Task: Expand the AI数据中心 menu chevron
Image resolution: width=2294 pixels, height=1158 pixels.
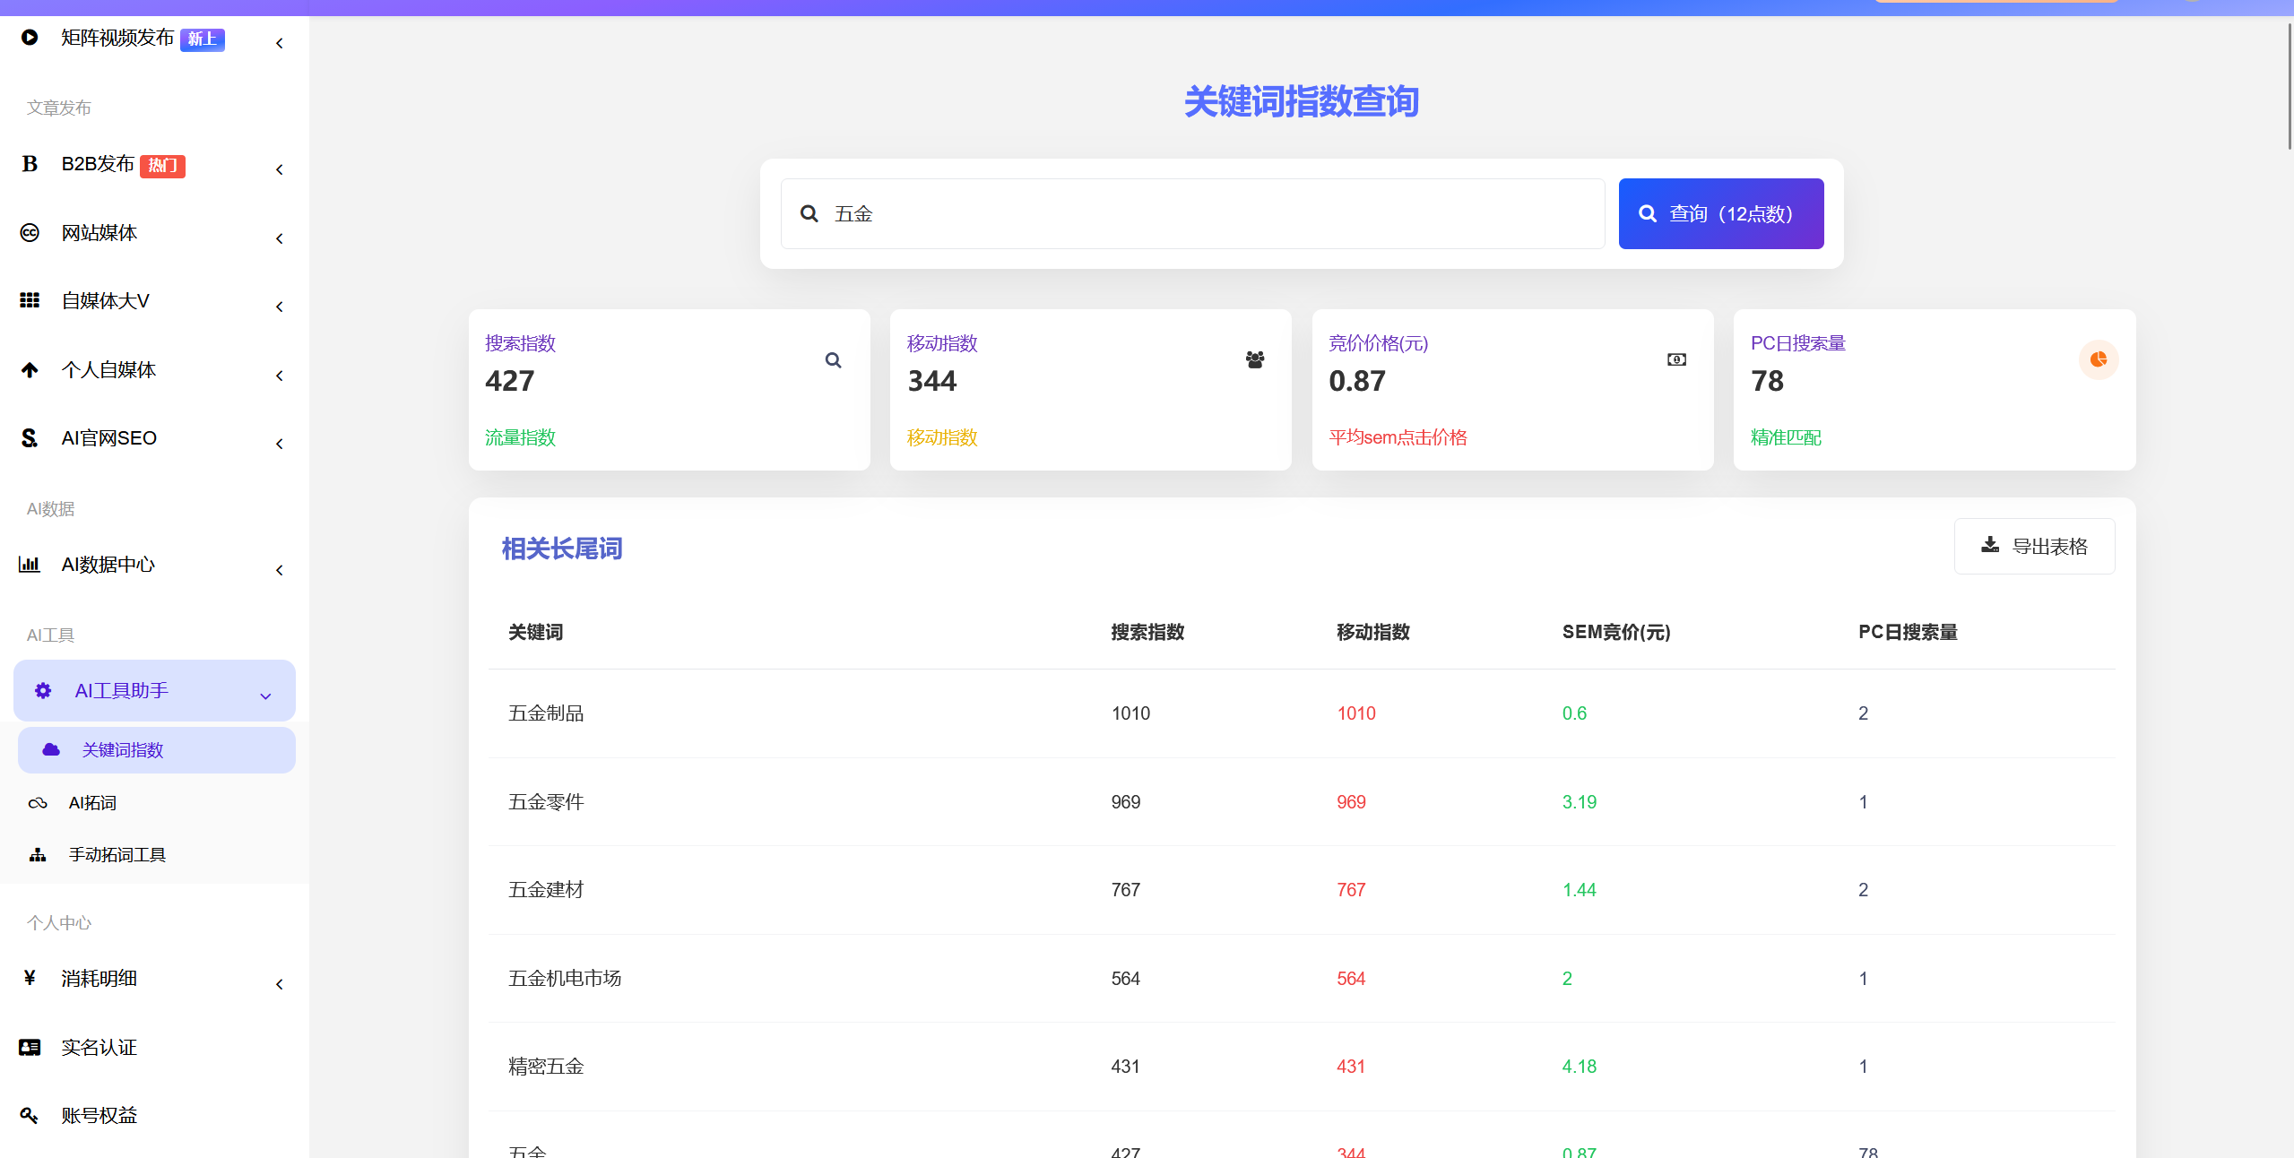Action: [280, 570]
